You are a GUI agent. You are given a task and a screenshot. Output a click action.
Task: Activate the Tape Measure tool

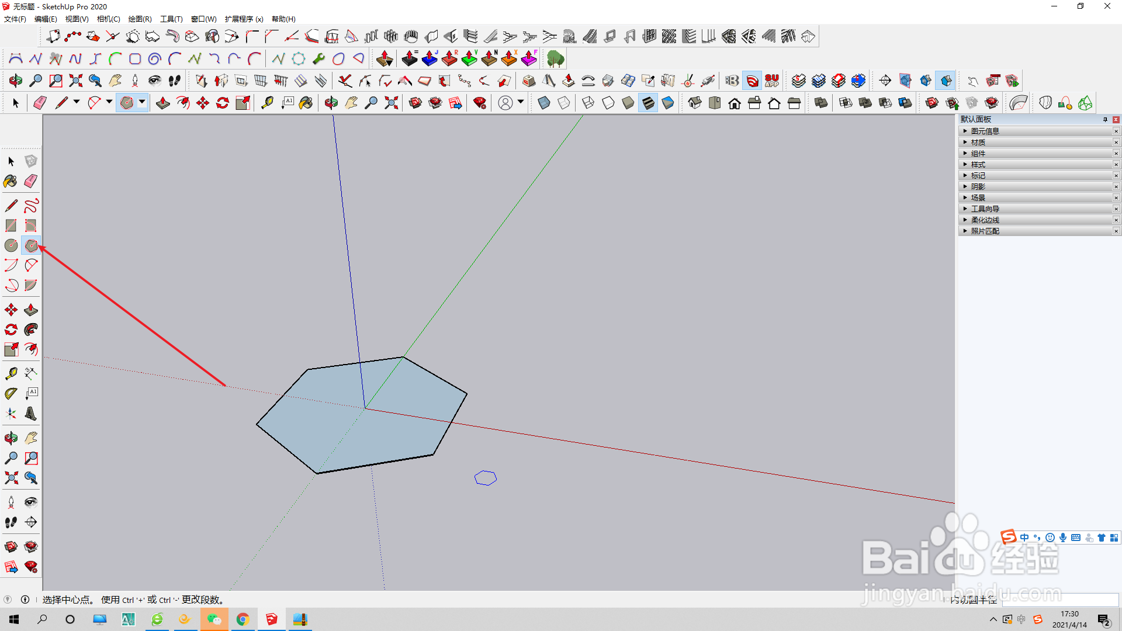11,373
